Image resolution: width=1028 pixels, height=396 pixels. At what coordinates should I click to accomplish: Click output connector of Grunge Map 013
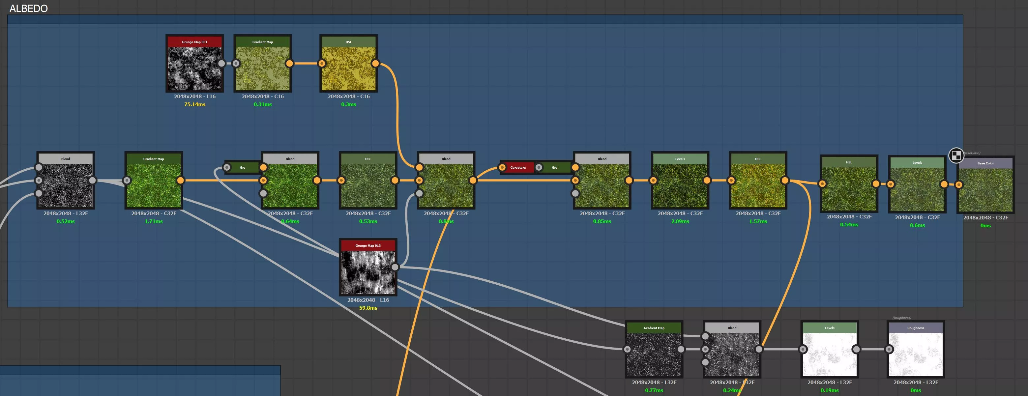click(x=395, y=267)
